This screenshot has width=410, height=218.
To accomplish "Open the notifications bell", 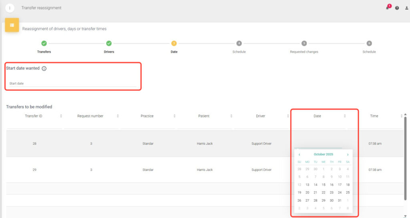I will [387, 8].
